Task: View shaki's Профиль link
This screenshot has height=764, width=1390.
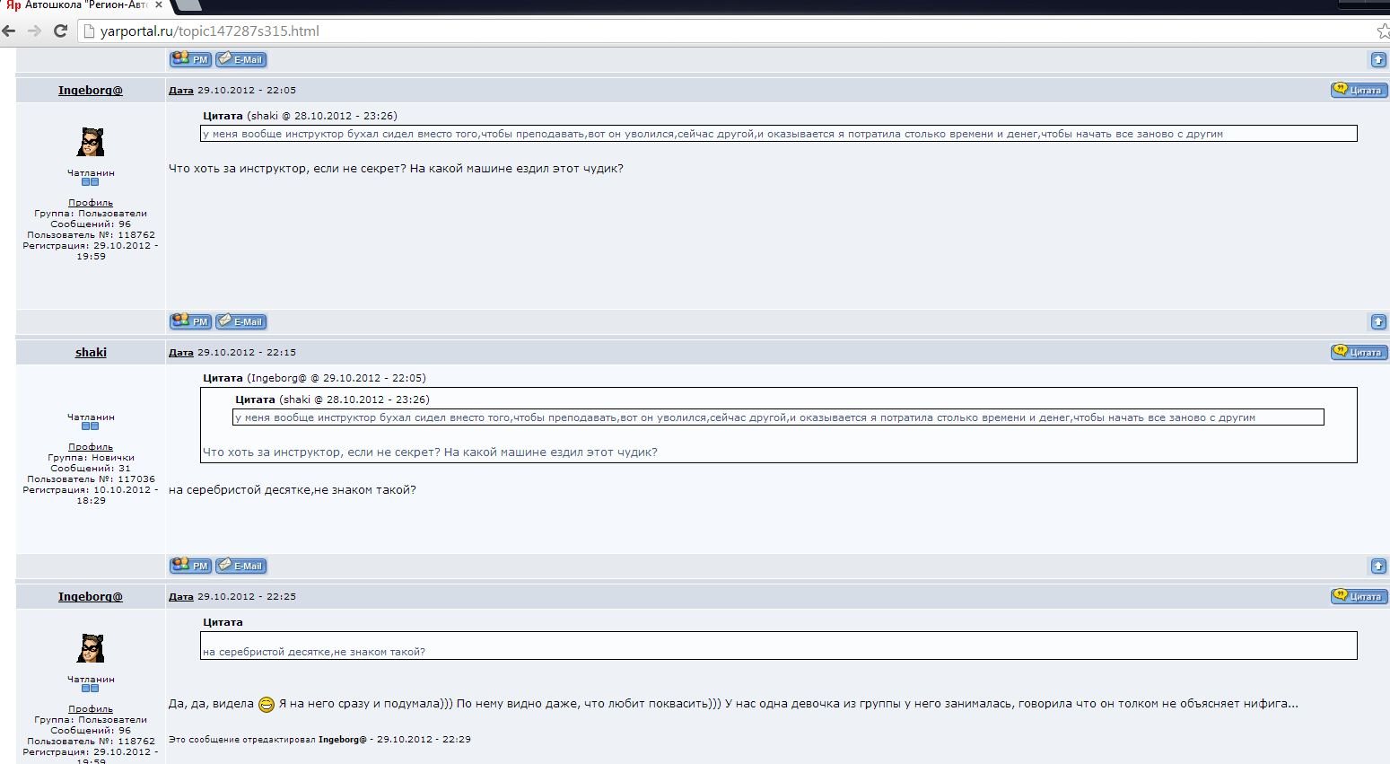Action: pos(91,446)
